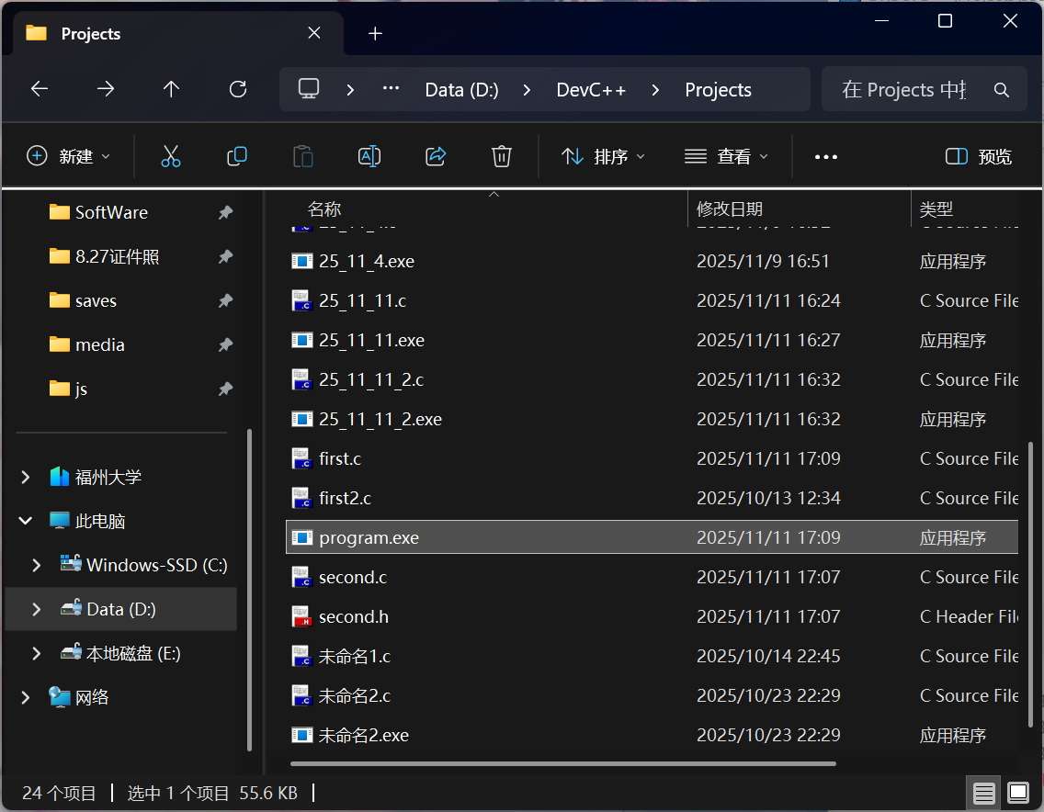Viewport: 1044px width, 812px height.
Task: Click chevron after DevC++ in path
Action: point(655,90)
